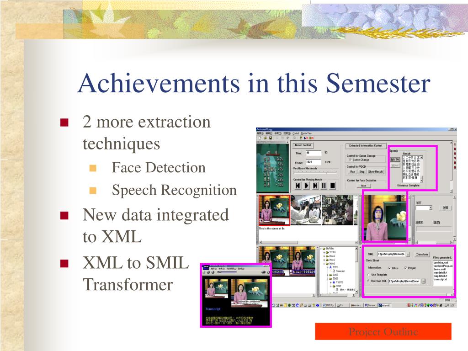The height and width of the screenshot is (351, 468).
Task: Select the third scene thumbnail of shop
Action: (x=338, y=210)
